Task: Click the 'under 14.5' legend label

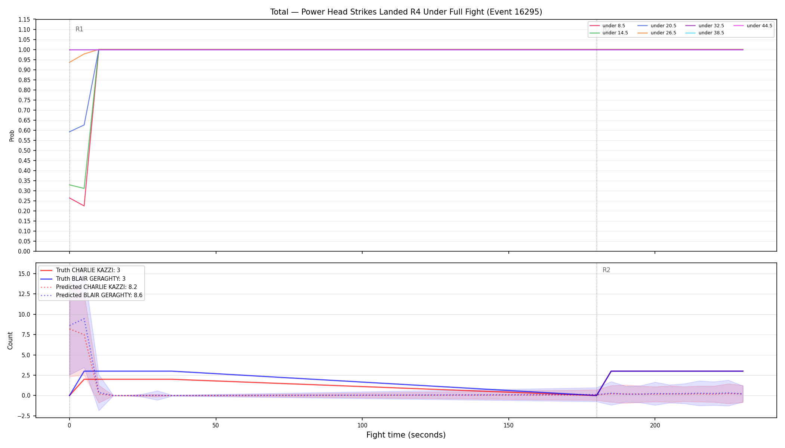Action: pos(615,33)
